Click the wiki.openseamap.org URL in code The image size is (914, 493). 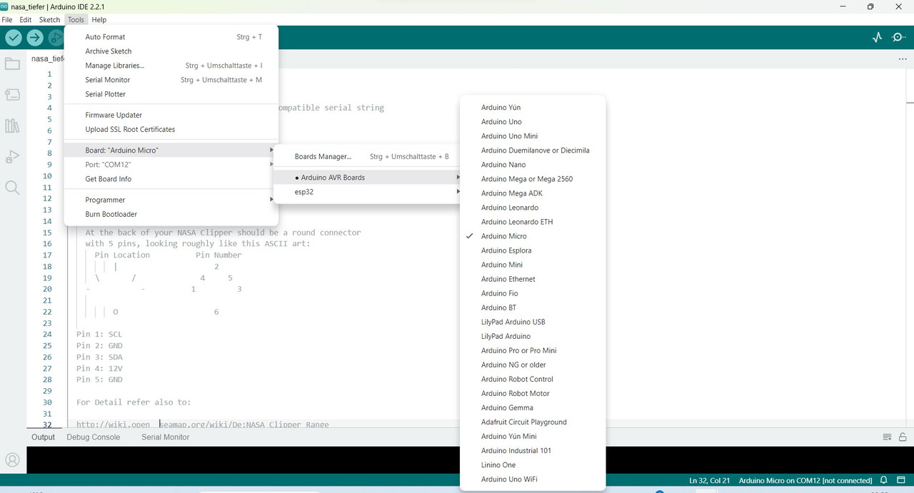coord(203,425)
